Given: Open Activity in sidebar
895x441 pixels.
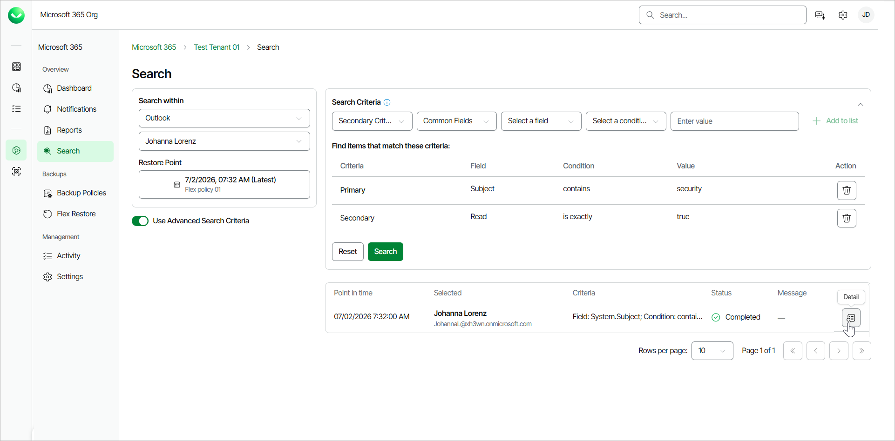Looking at the screenshot, I should pos(75,256).
